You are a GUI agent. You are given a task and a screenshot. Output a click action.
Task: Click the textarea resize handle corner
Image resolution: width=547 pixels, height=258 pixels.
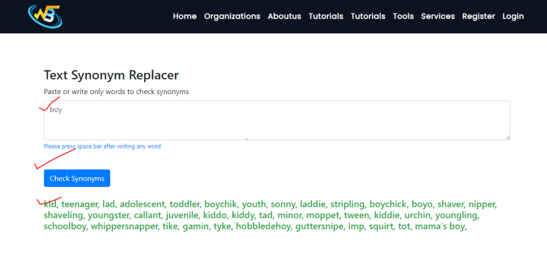pyautogui.click(x=508, y=138)
